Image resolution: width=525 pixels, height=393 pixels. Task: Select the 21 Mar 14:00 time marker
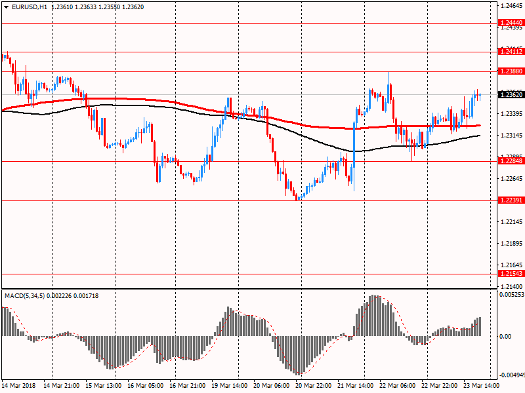click(x=355, y=386)
